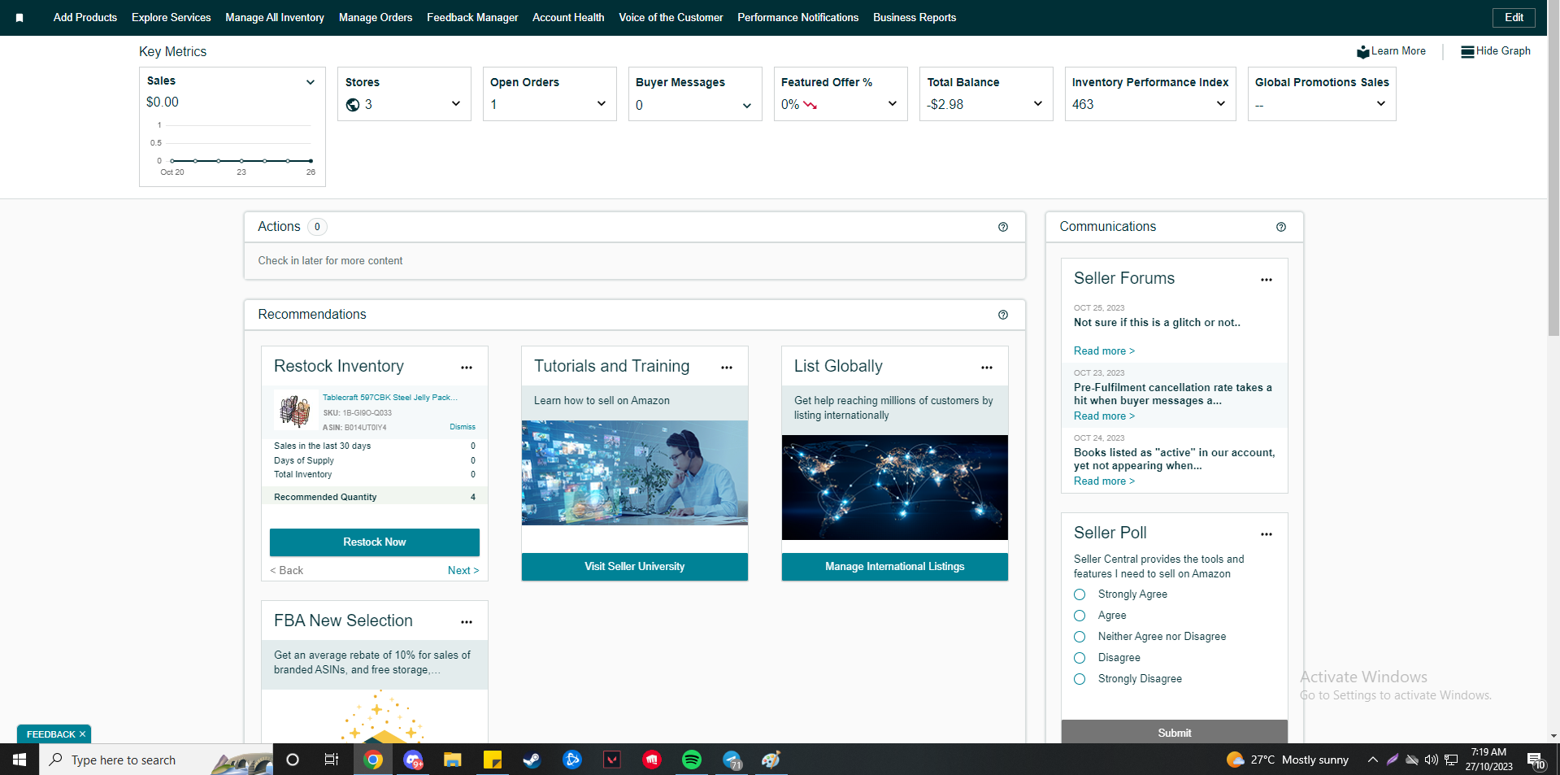Open File Explorer from the taskbar

tap(453, 760)
